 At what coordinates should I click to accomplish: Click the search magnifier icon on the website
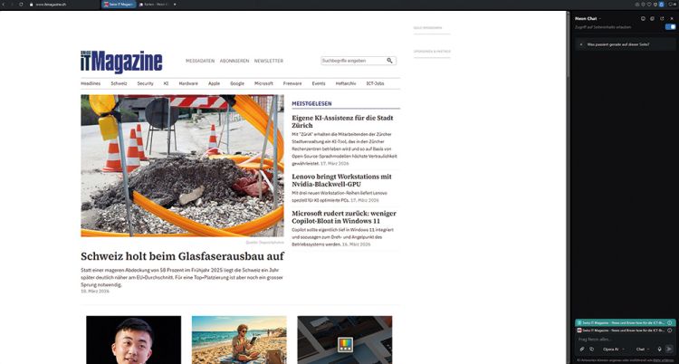pyautogui.click(x=390, y=61)
